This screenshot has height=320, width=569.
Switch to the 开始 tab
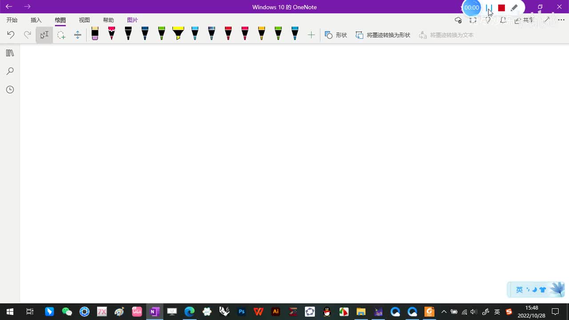click(12, 20)
